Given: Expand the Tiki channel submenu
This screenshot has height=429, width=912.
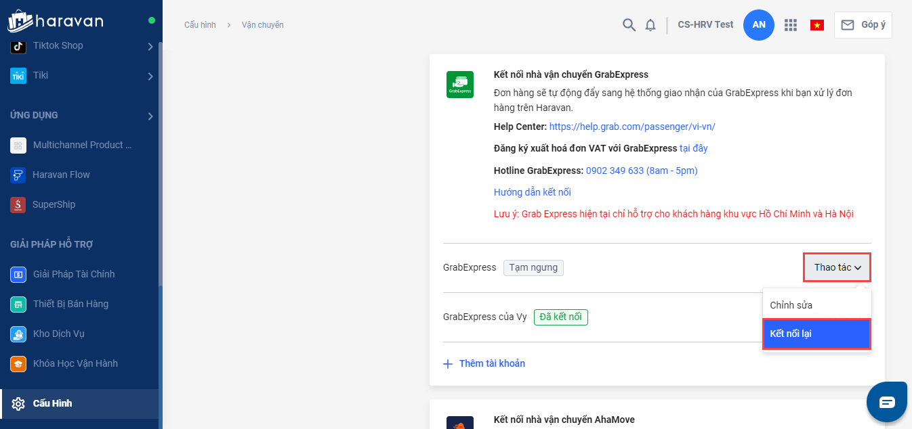Looking at the screenshot, I should 150,76.
